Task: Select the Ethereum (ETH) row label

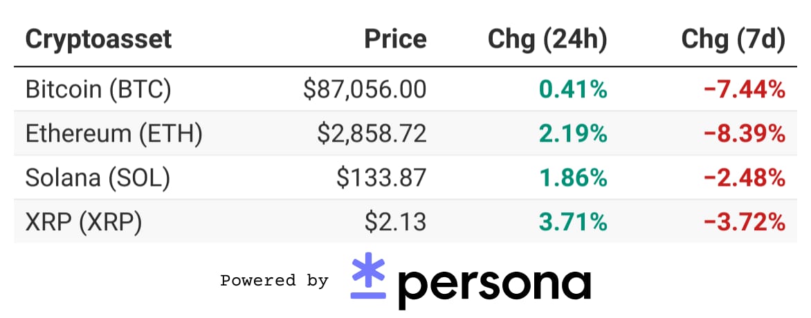Action: click(113, 134)
